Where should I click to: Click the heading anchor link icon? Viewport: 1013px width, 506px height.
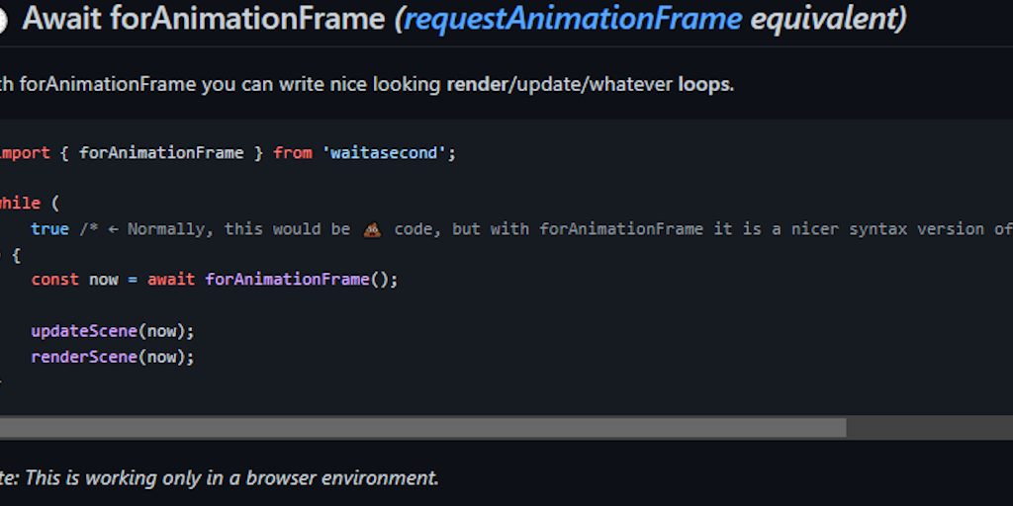click(2, 21)
